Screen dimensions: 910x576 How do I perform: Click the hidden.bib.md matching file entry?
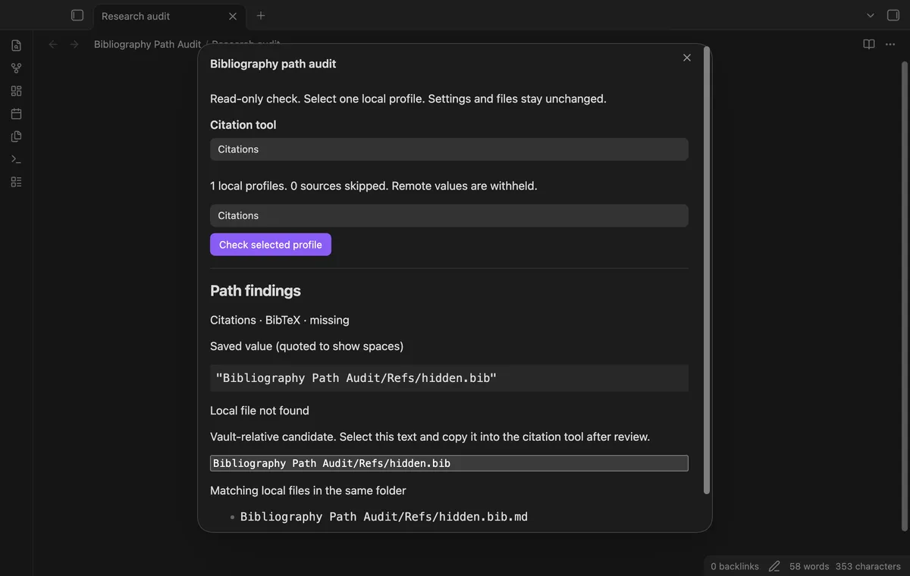point(384,517)
